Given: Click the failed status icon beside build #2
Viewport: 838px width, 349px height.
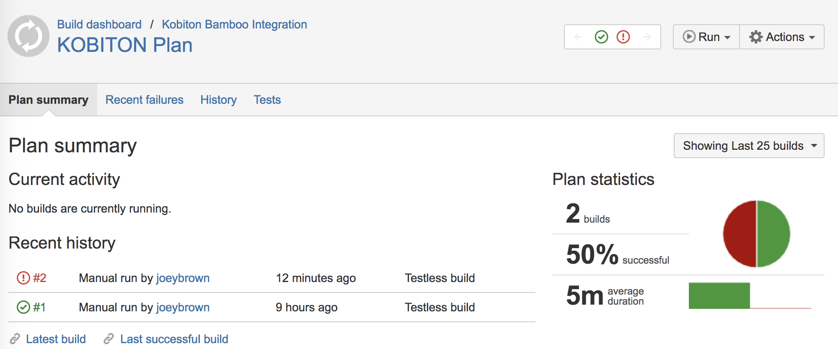Looking at the screenshot, I should pyautogui.click(x=23, y=278).
